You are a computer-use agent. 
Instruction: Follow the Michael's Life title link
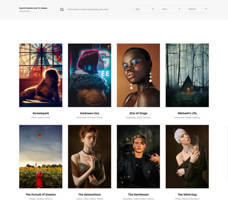coord(187,113)
